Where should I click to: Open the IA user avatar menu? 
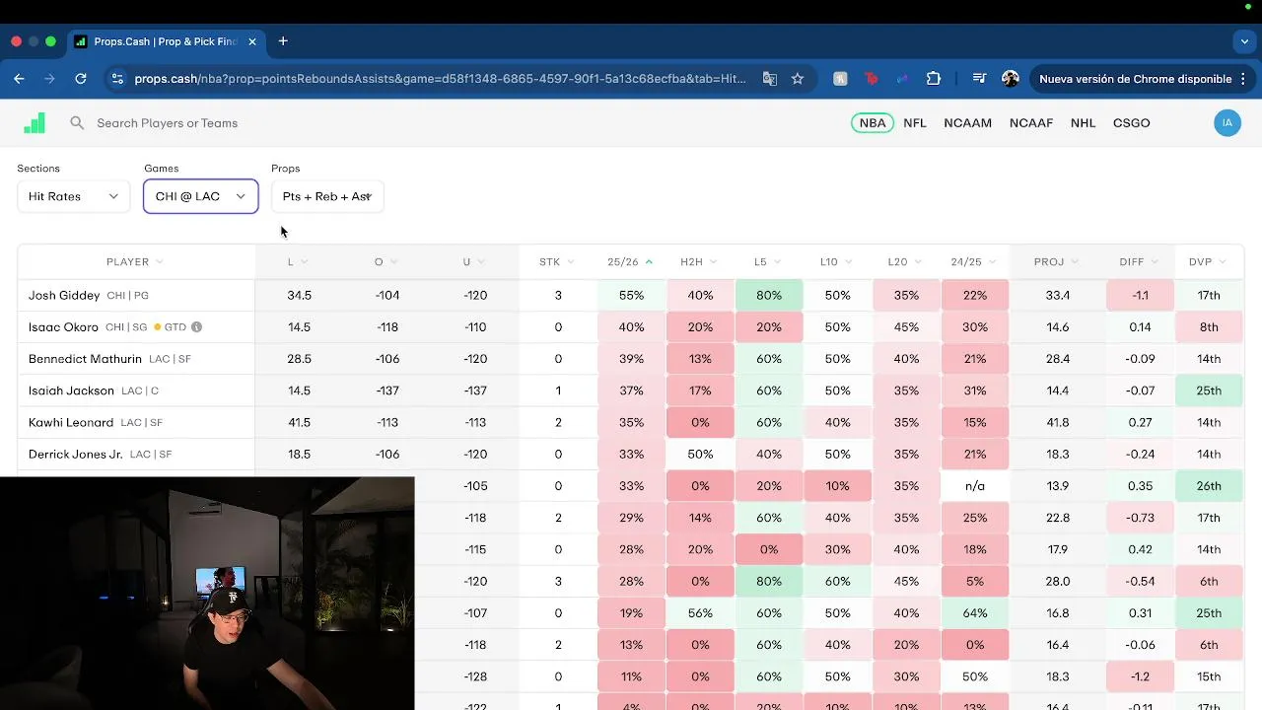click(1227, 123)
